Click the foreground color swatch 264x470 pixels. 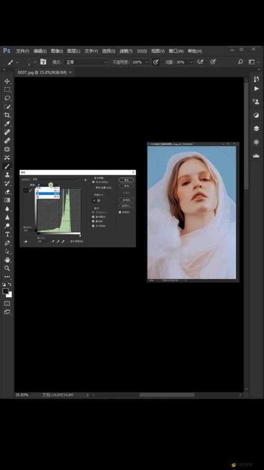coord(5,291)
